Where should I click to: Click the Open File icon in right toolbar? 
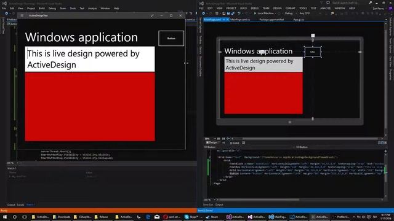click(x=223, y=14)
